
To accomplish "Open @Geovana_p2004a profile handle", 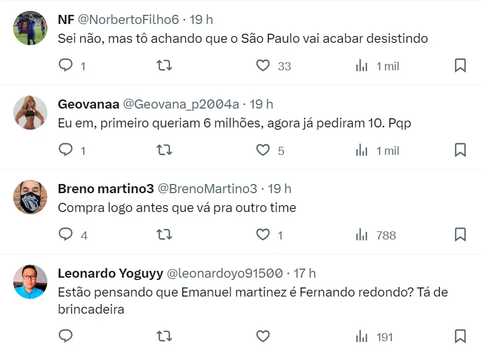I will click(x=181, y=104).
